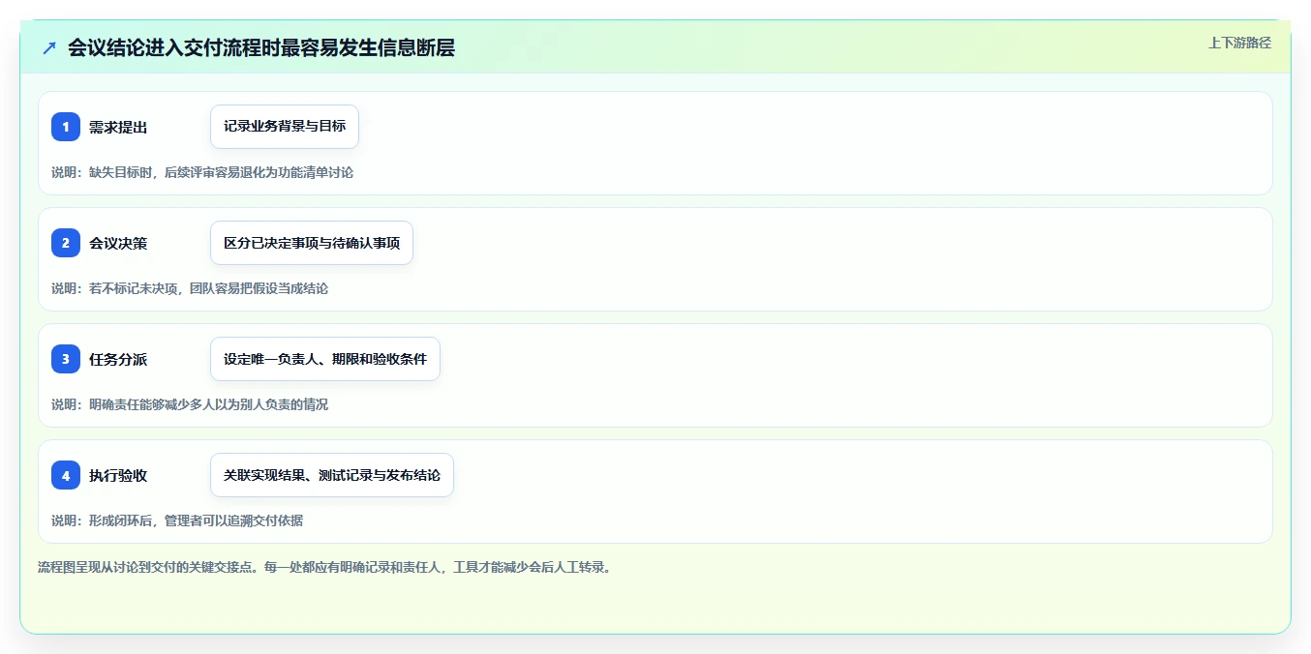Click the 执行验收 step name
1311x654 pixels.
pyautogui.click(x=118, y=475)
